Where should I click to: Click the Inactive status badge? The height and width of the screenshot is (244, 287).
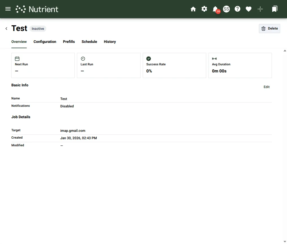coord(38,29)
